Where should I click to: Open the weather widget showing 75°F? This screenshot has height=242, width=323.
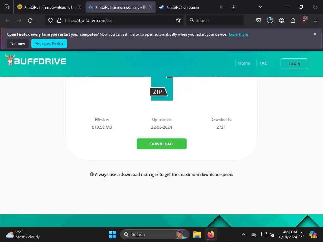(23, 234)
